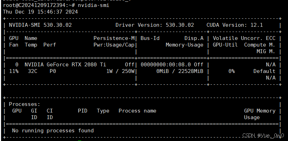
Task: Click the Volatile Uncorr. ECC header
Action: (x=244, y=38)
